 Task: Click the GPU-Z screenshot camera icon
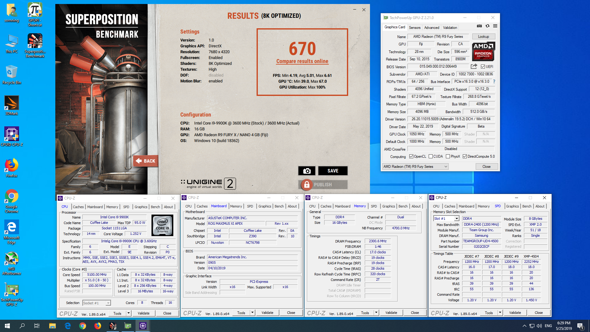pyautogui.click(x=479, y=26)
